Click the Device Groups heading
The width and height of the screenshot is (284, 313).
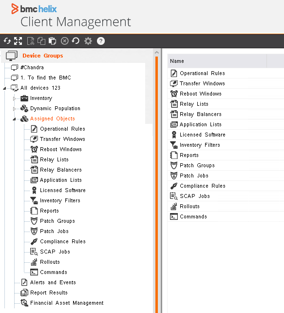click(x=43, y=56)
